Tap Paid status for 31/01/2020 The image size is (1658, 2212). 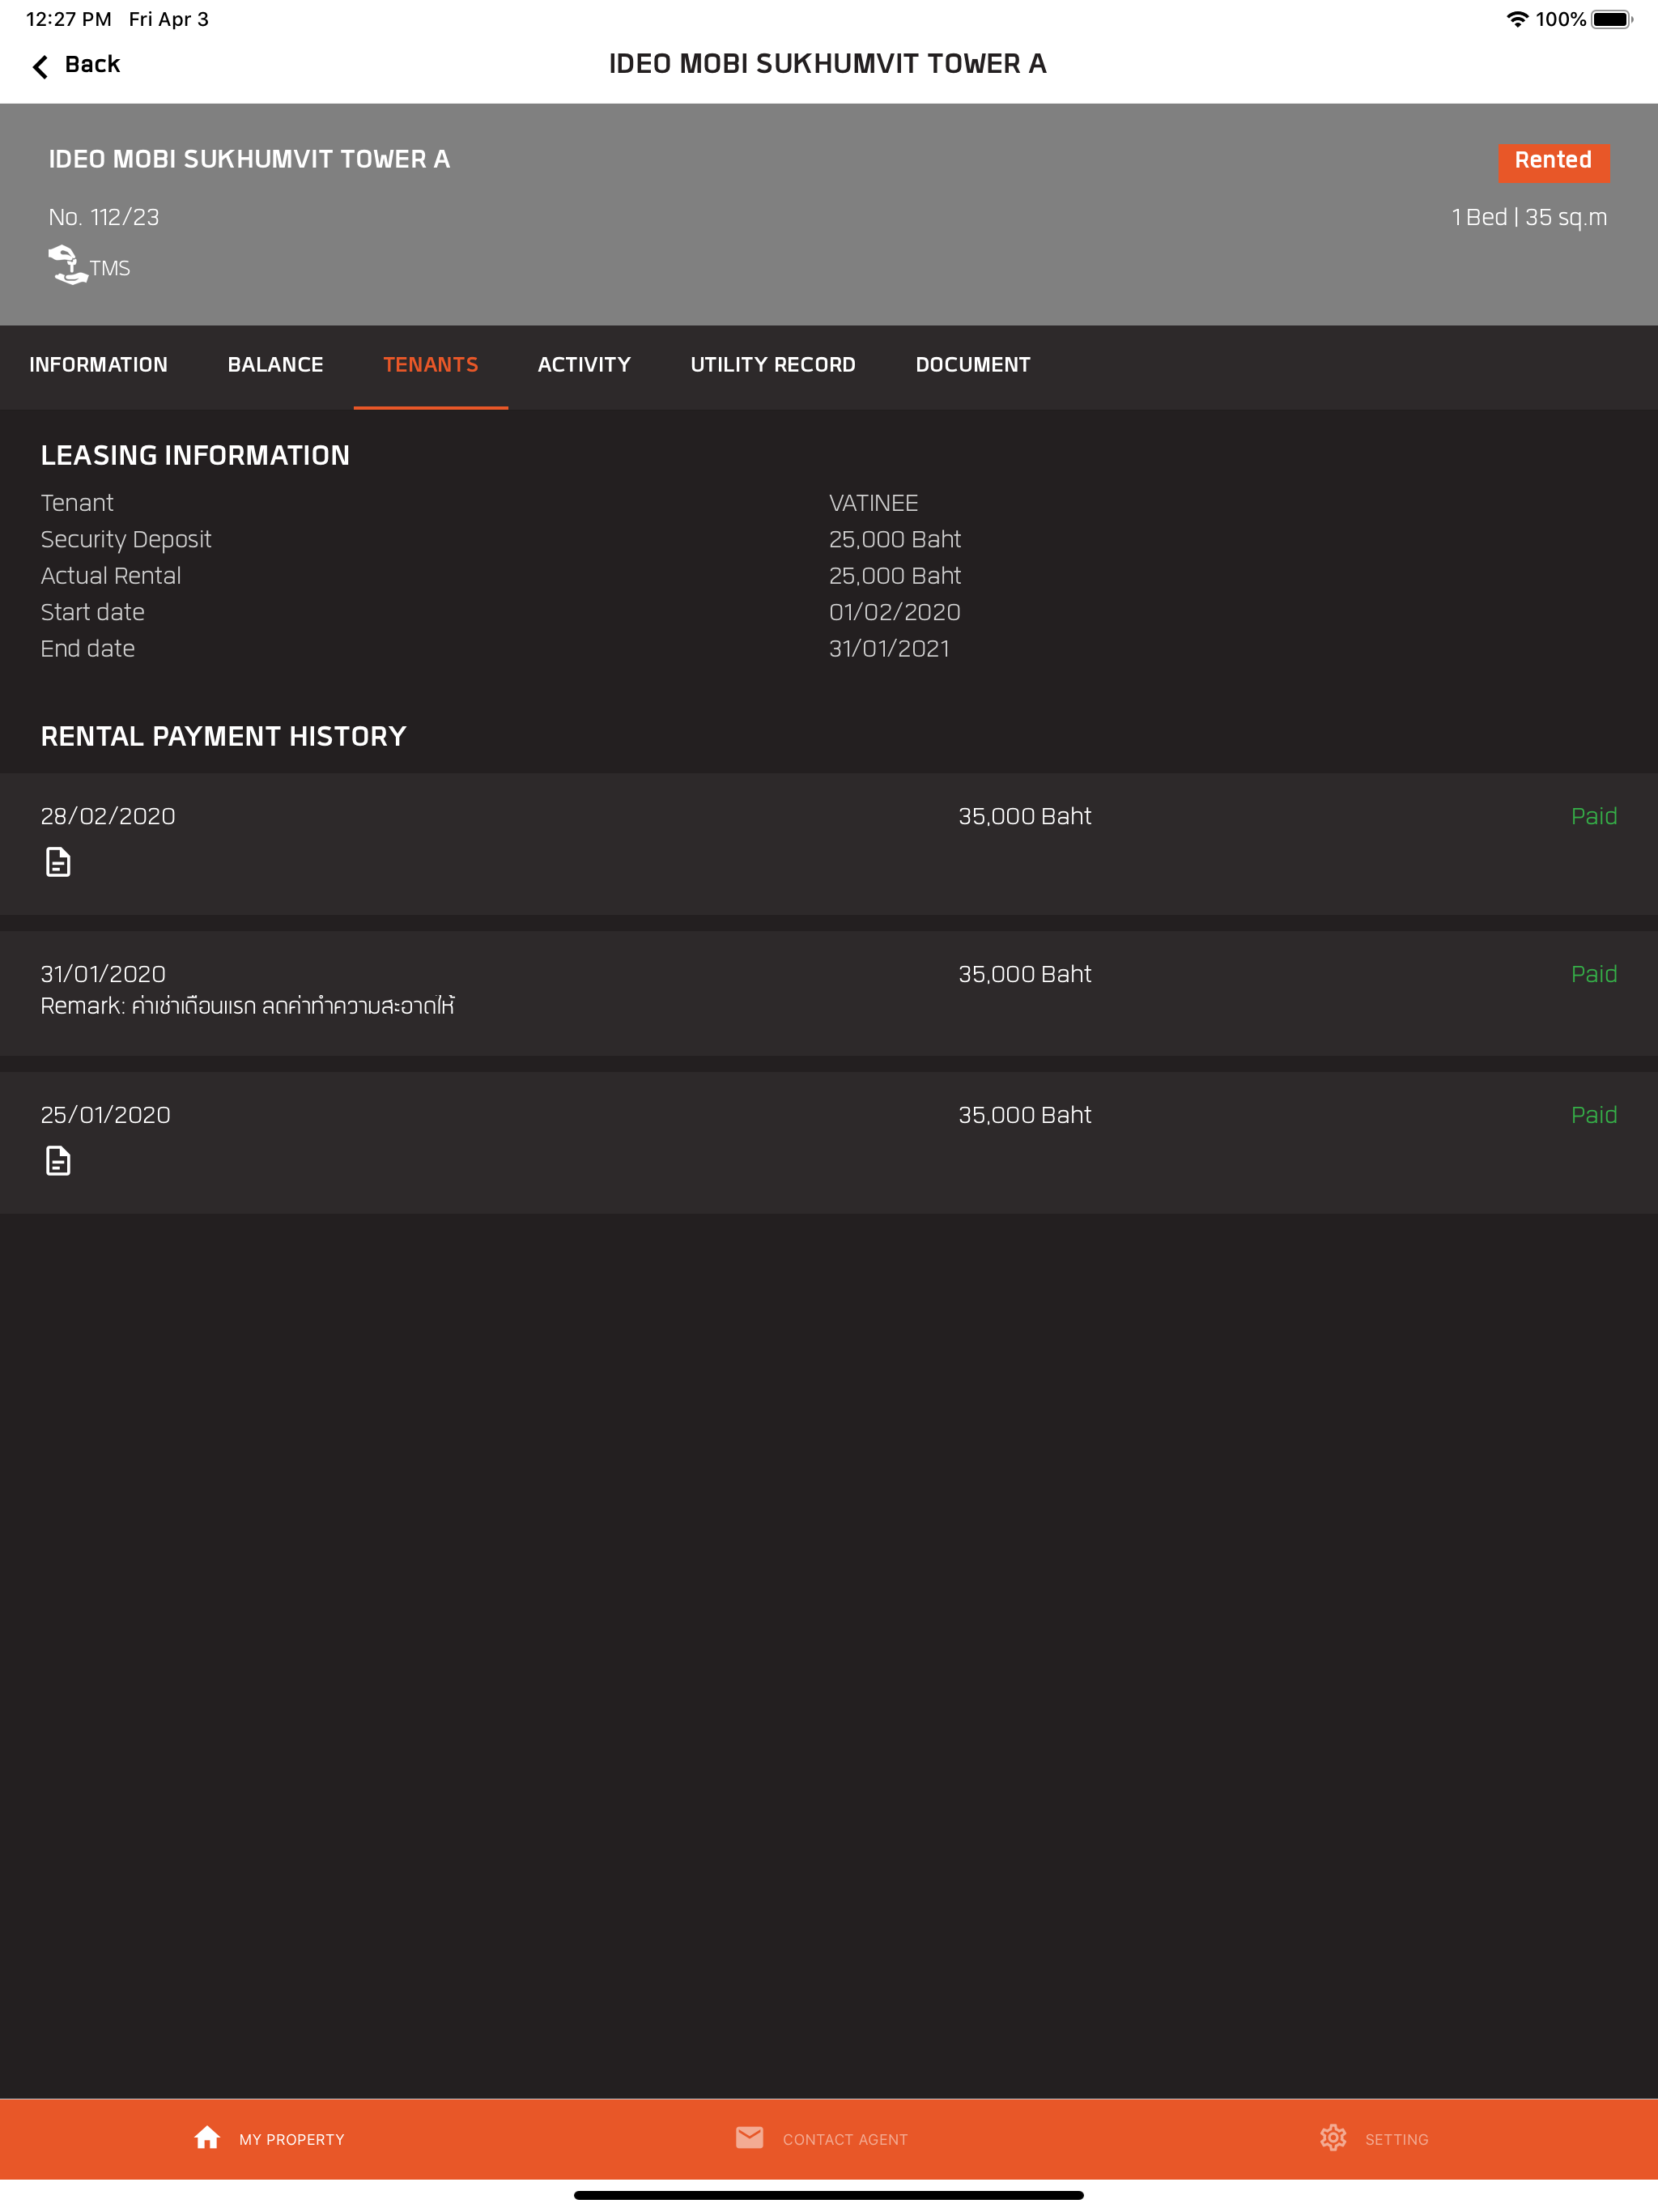click(1593, 974)
